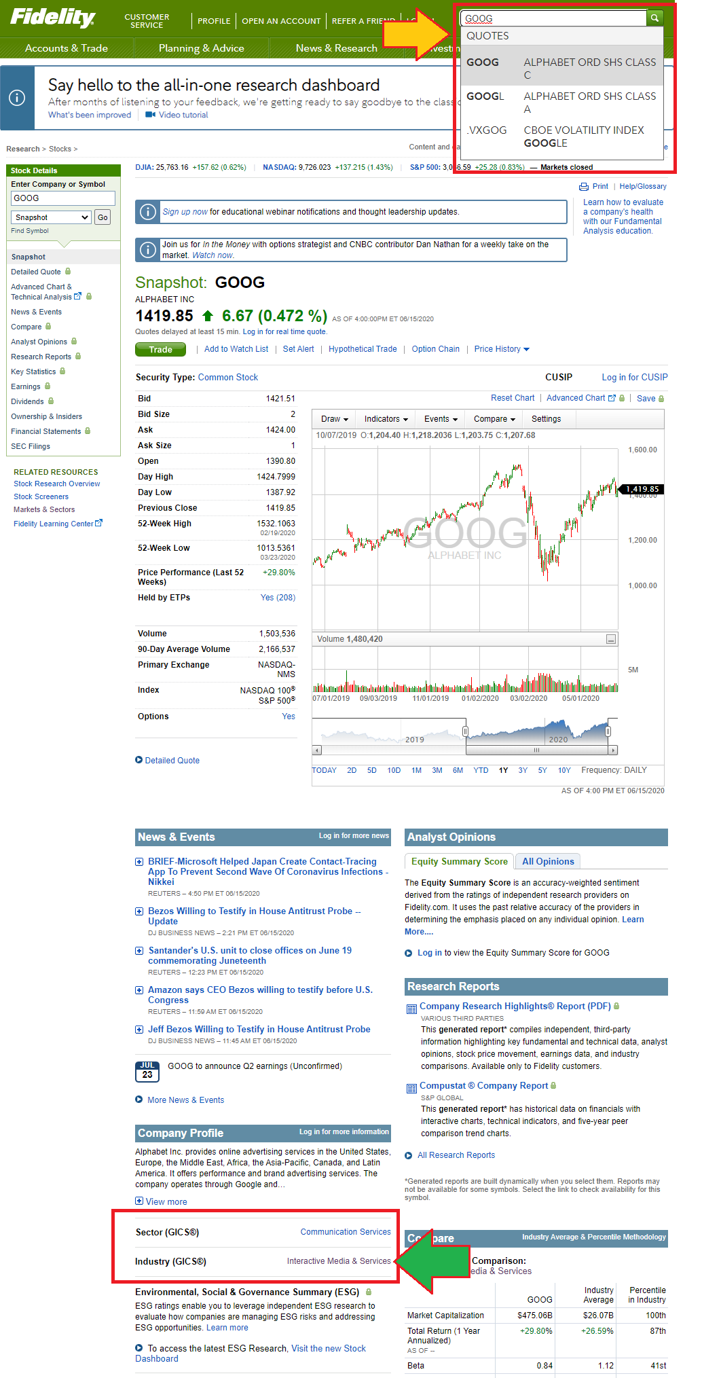Click the chart navigator scrollbar thumb
Screen dimensions: 702x1378
click(536, 750)
